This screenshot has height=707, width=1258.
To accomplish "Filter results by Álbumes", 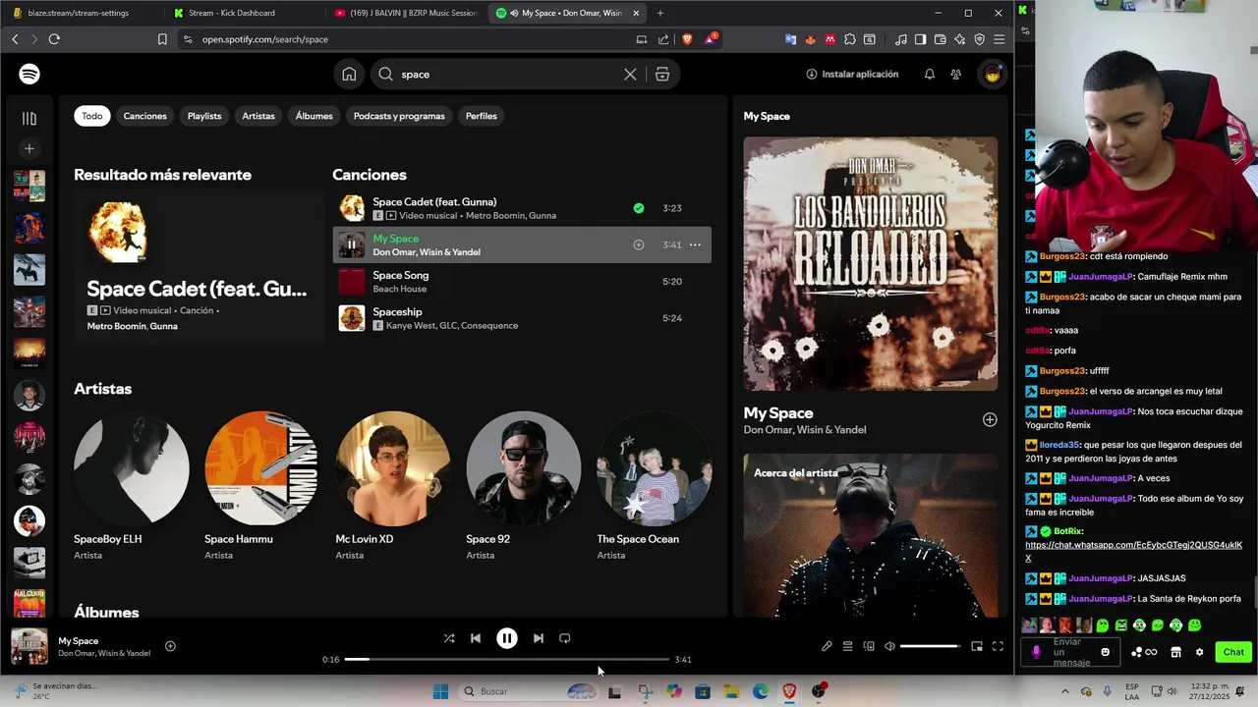I will coord(314,116).
